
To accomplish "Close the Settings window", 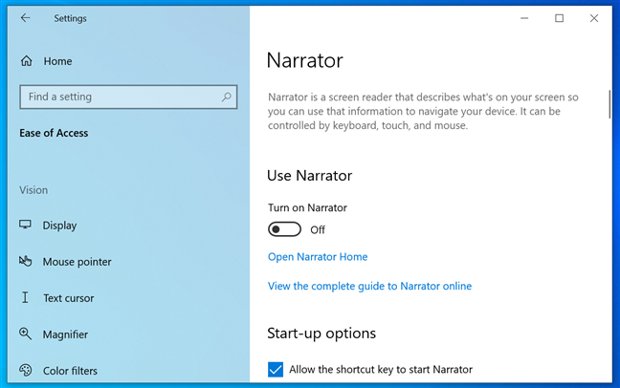I will coord(594,18).
